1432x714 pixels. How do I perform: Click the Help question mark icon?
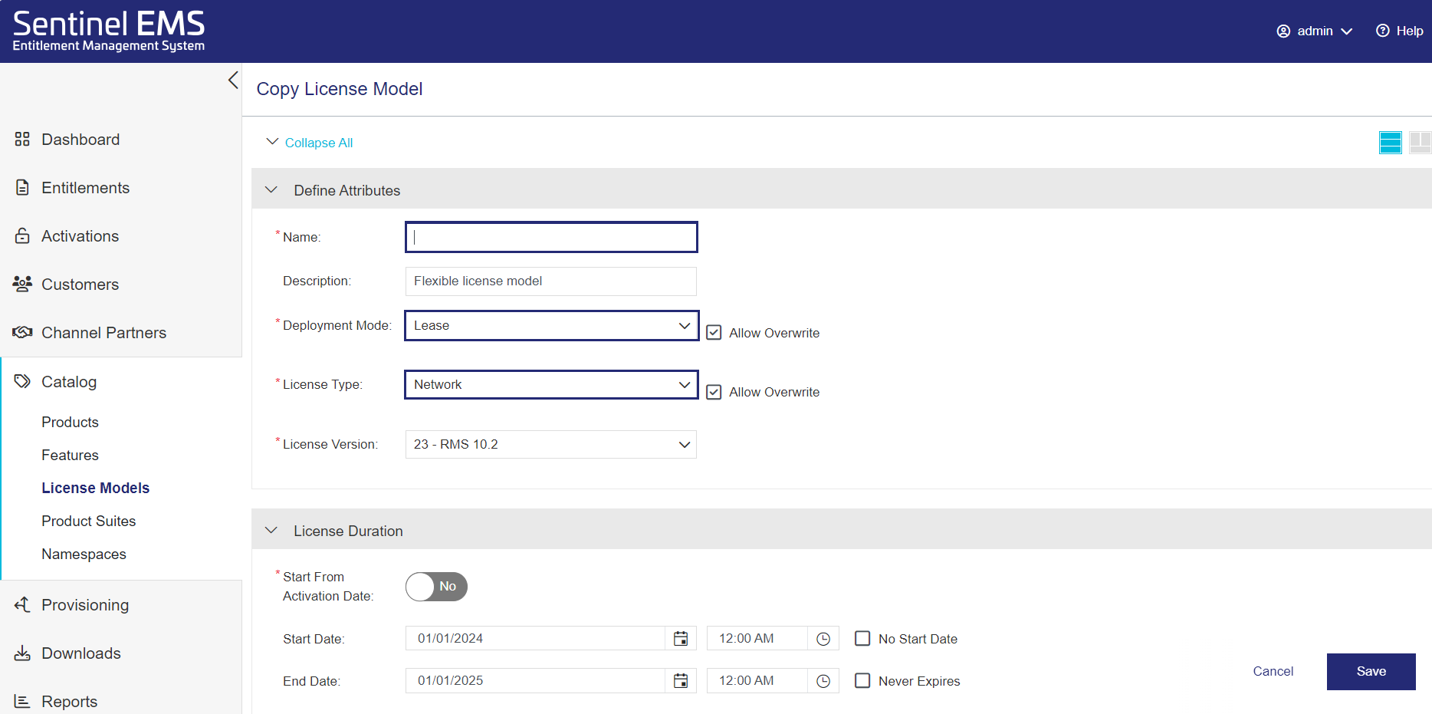point(1383,31)
